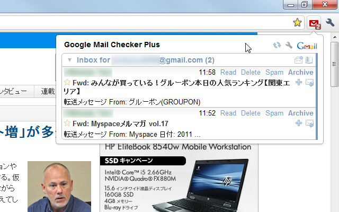
Task: Mark the 11:52 message as Read
Action: point(228,113)
